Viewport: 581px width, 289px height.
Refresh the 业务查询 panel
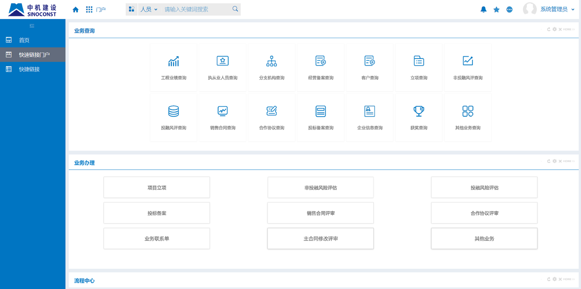(548, 29)
